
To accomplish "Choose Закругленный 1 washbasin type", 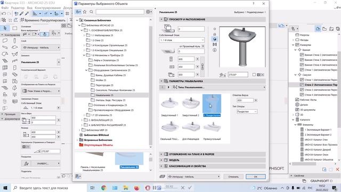I will [169, 106].
